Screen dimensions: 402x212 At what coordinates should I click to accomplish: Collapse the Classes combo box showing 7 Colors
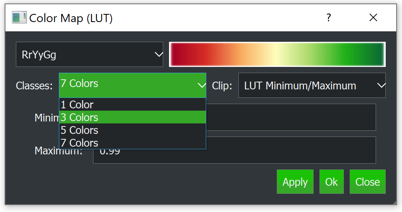click(x=132, y=85)
